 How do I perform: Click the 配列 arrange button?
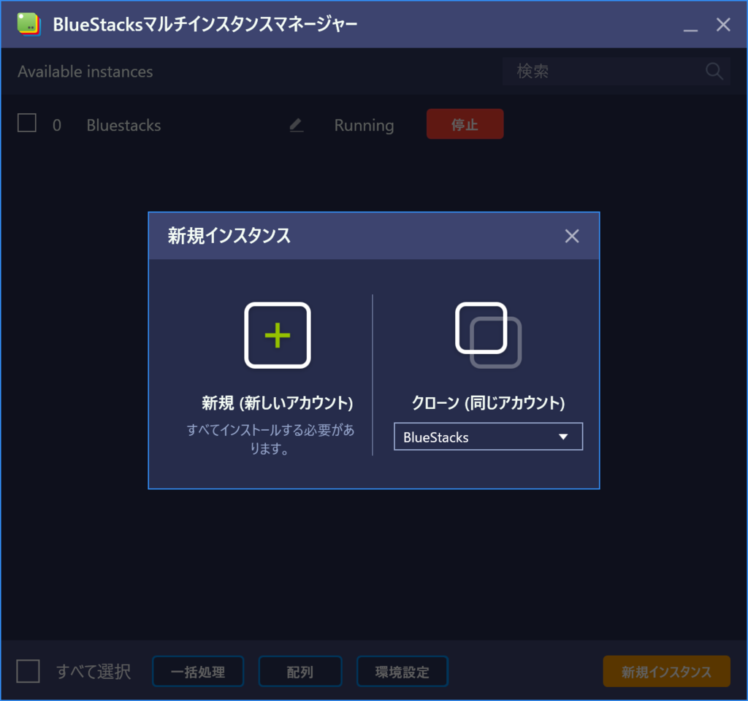[299, 671]
